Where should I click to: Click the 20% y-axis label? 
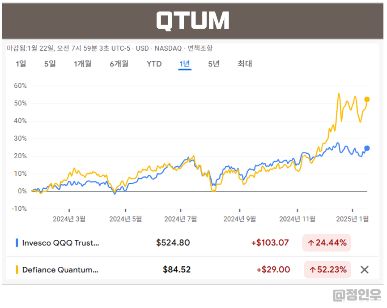coord(20,156)
